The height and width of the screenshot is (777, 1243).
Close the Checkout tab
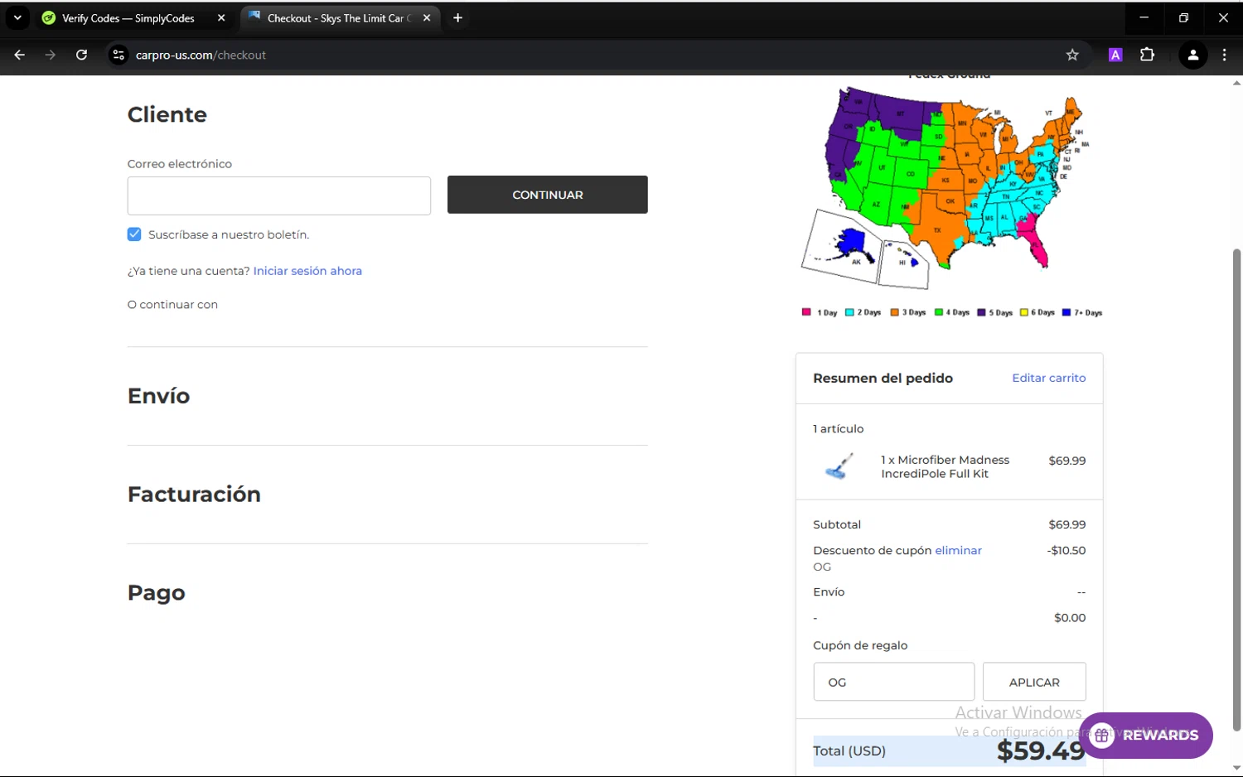[x=427, y=17]
